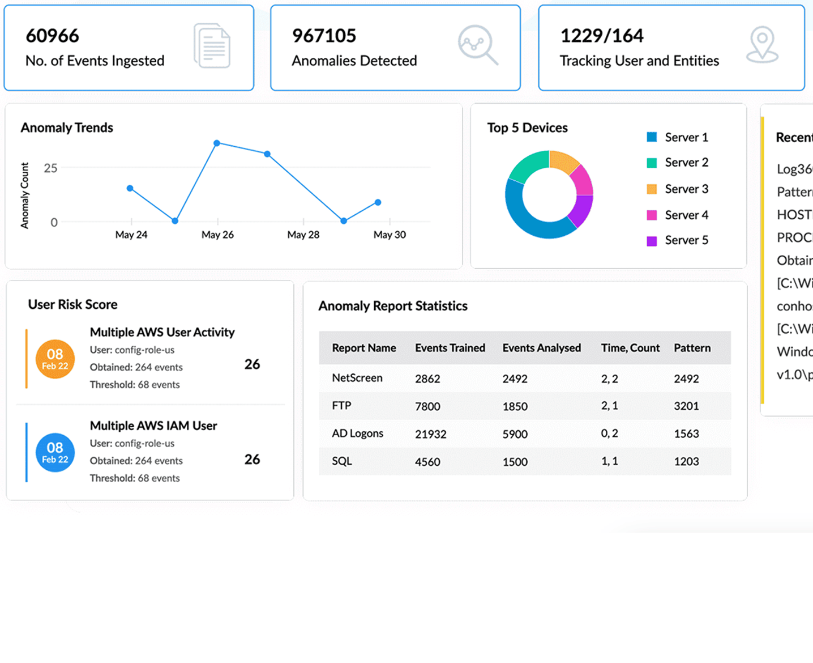This screenshot has height=663, width=813.
Task: Click the magnifier chart icon on Anomalies Detected card
Action: pos(478,45)
